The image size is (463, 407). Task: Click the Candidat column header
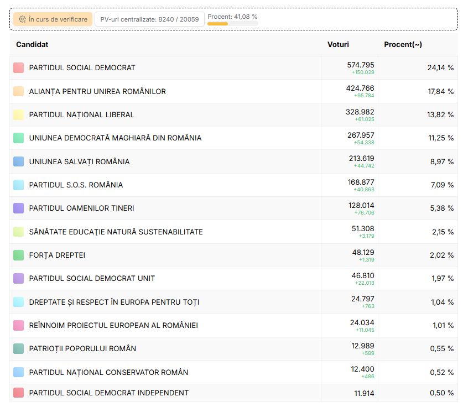pyautogui.click(x=32, y=44)
